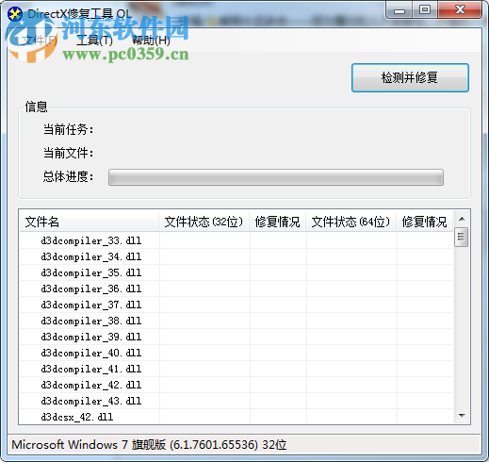Image resolution: width=489 pixels, height=462 pixels.
Task: Select the d3dcompiler_34.dll row
Action: (x=236, y=256)
